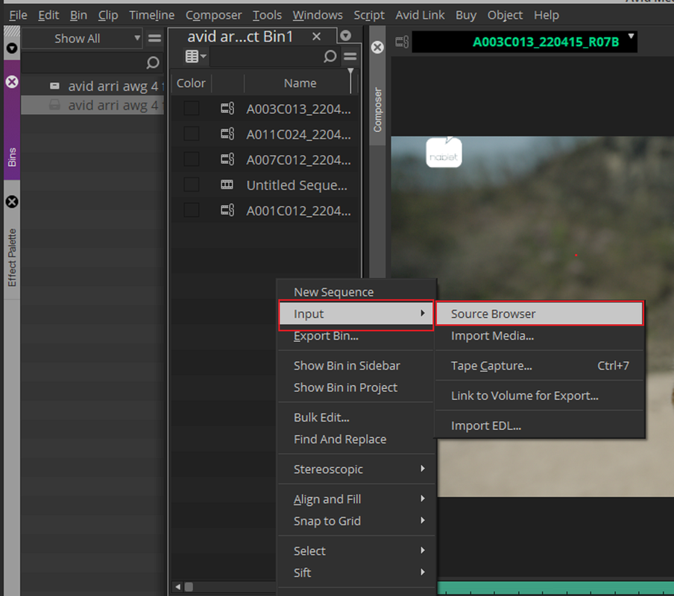Viewport: 674px width, 596px height.
Task: Close the Composer panel via X icon
Action: tap(377, 47)
